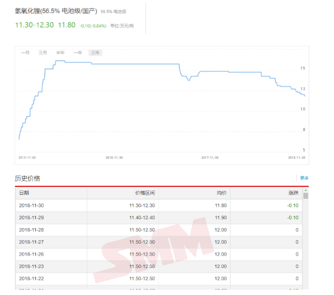
Task: Click the 日期 column header
Action: pos(24,193)
